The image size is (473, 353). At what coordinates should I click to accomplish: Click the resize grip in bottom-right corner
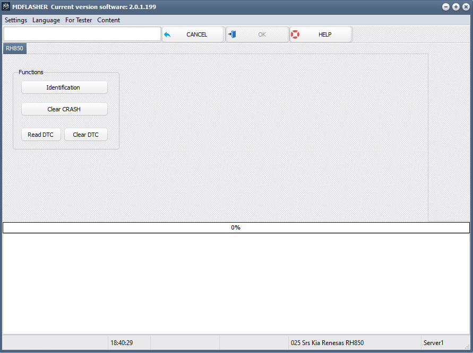pyautogui.click(x=467, y=347)
